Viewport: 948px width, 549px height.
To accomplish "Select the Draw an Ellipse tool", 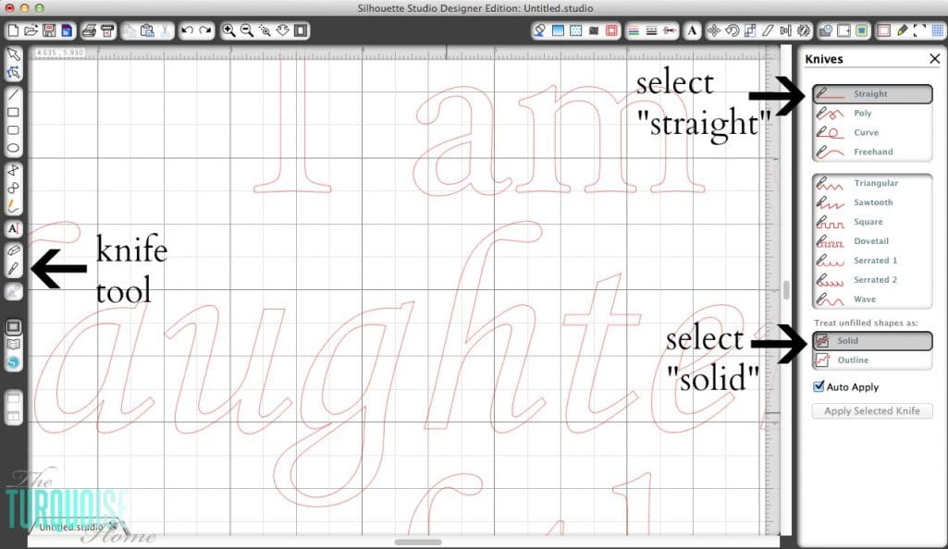I will pyautogui.click(x=13, y=149).
